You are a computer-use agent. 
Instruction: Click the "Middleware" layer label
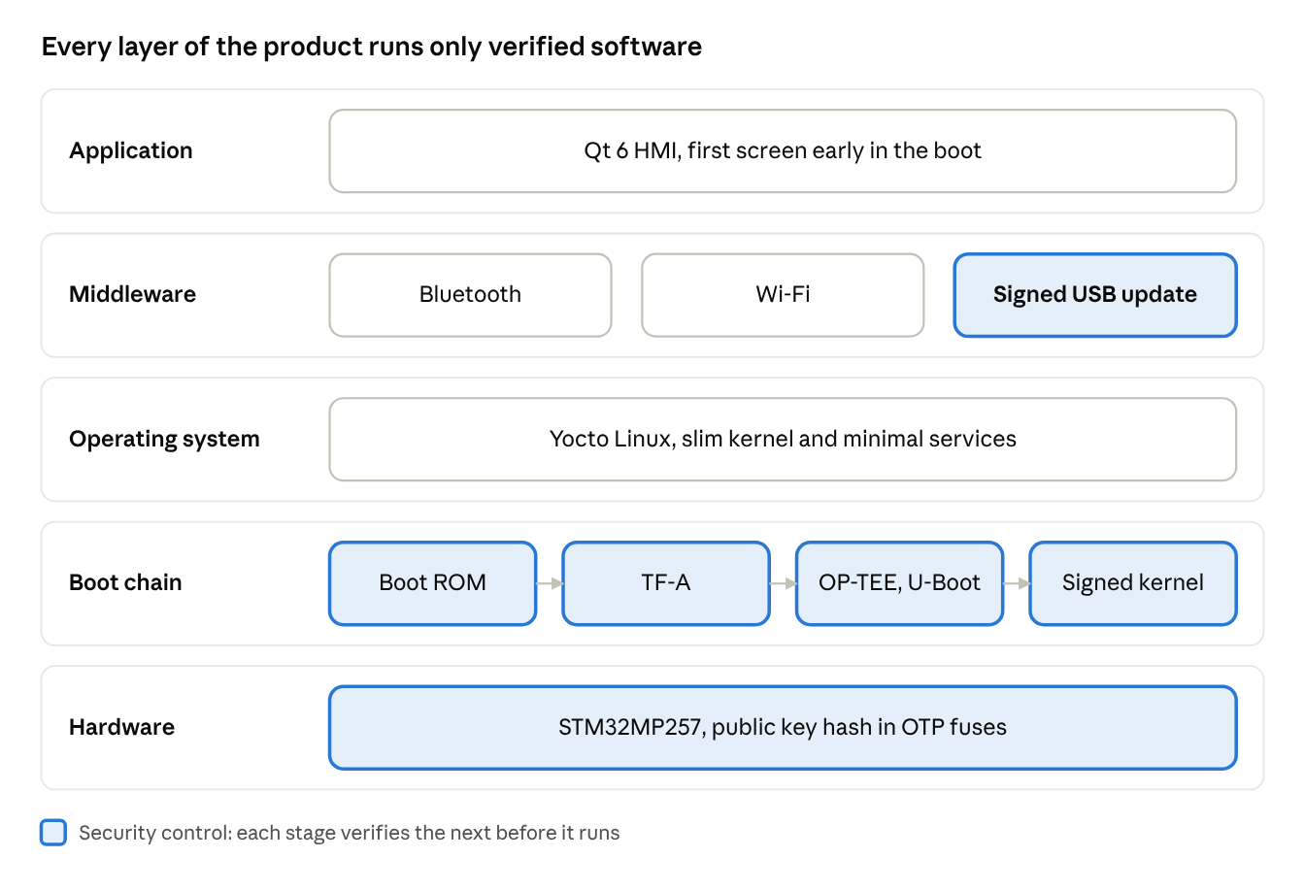(x=132, y=295)
